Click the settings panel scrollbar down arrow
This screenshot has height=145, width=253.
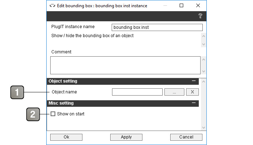[x=203, y=128]
